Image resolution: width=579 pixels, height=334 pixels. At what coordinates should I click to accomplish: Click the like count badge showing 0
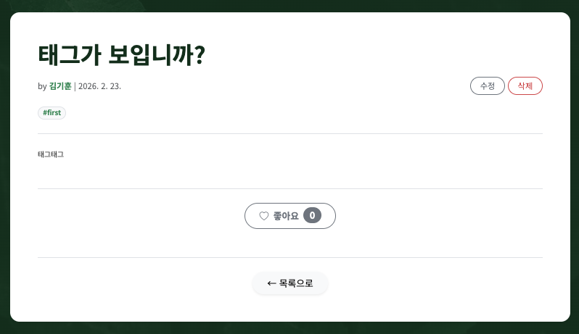click(x=313, y=215)
